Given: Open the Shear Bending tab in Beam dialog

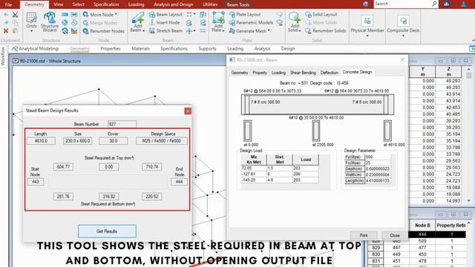Looking at the screenshot, I should 303,73.
